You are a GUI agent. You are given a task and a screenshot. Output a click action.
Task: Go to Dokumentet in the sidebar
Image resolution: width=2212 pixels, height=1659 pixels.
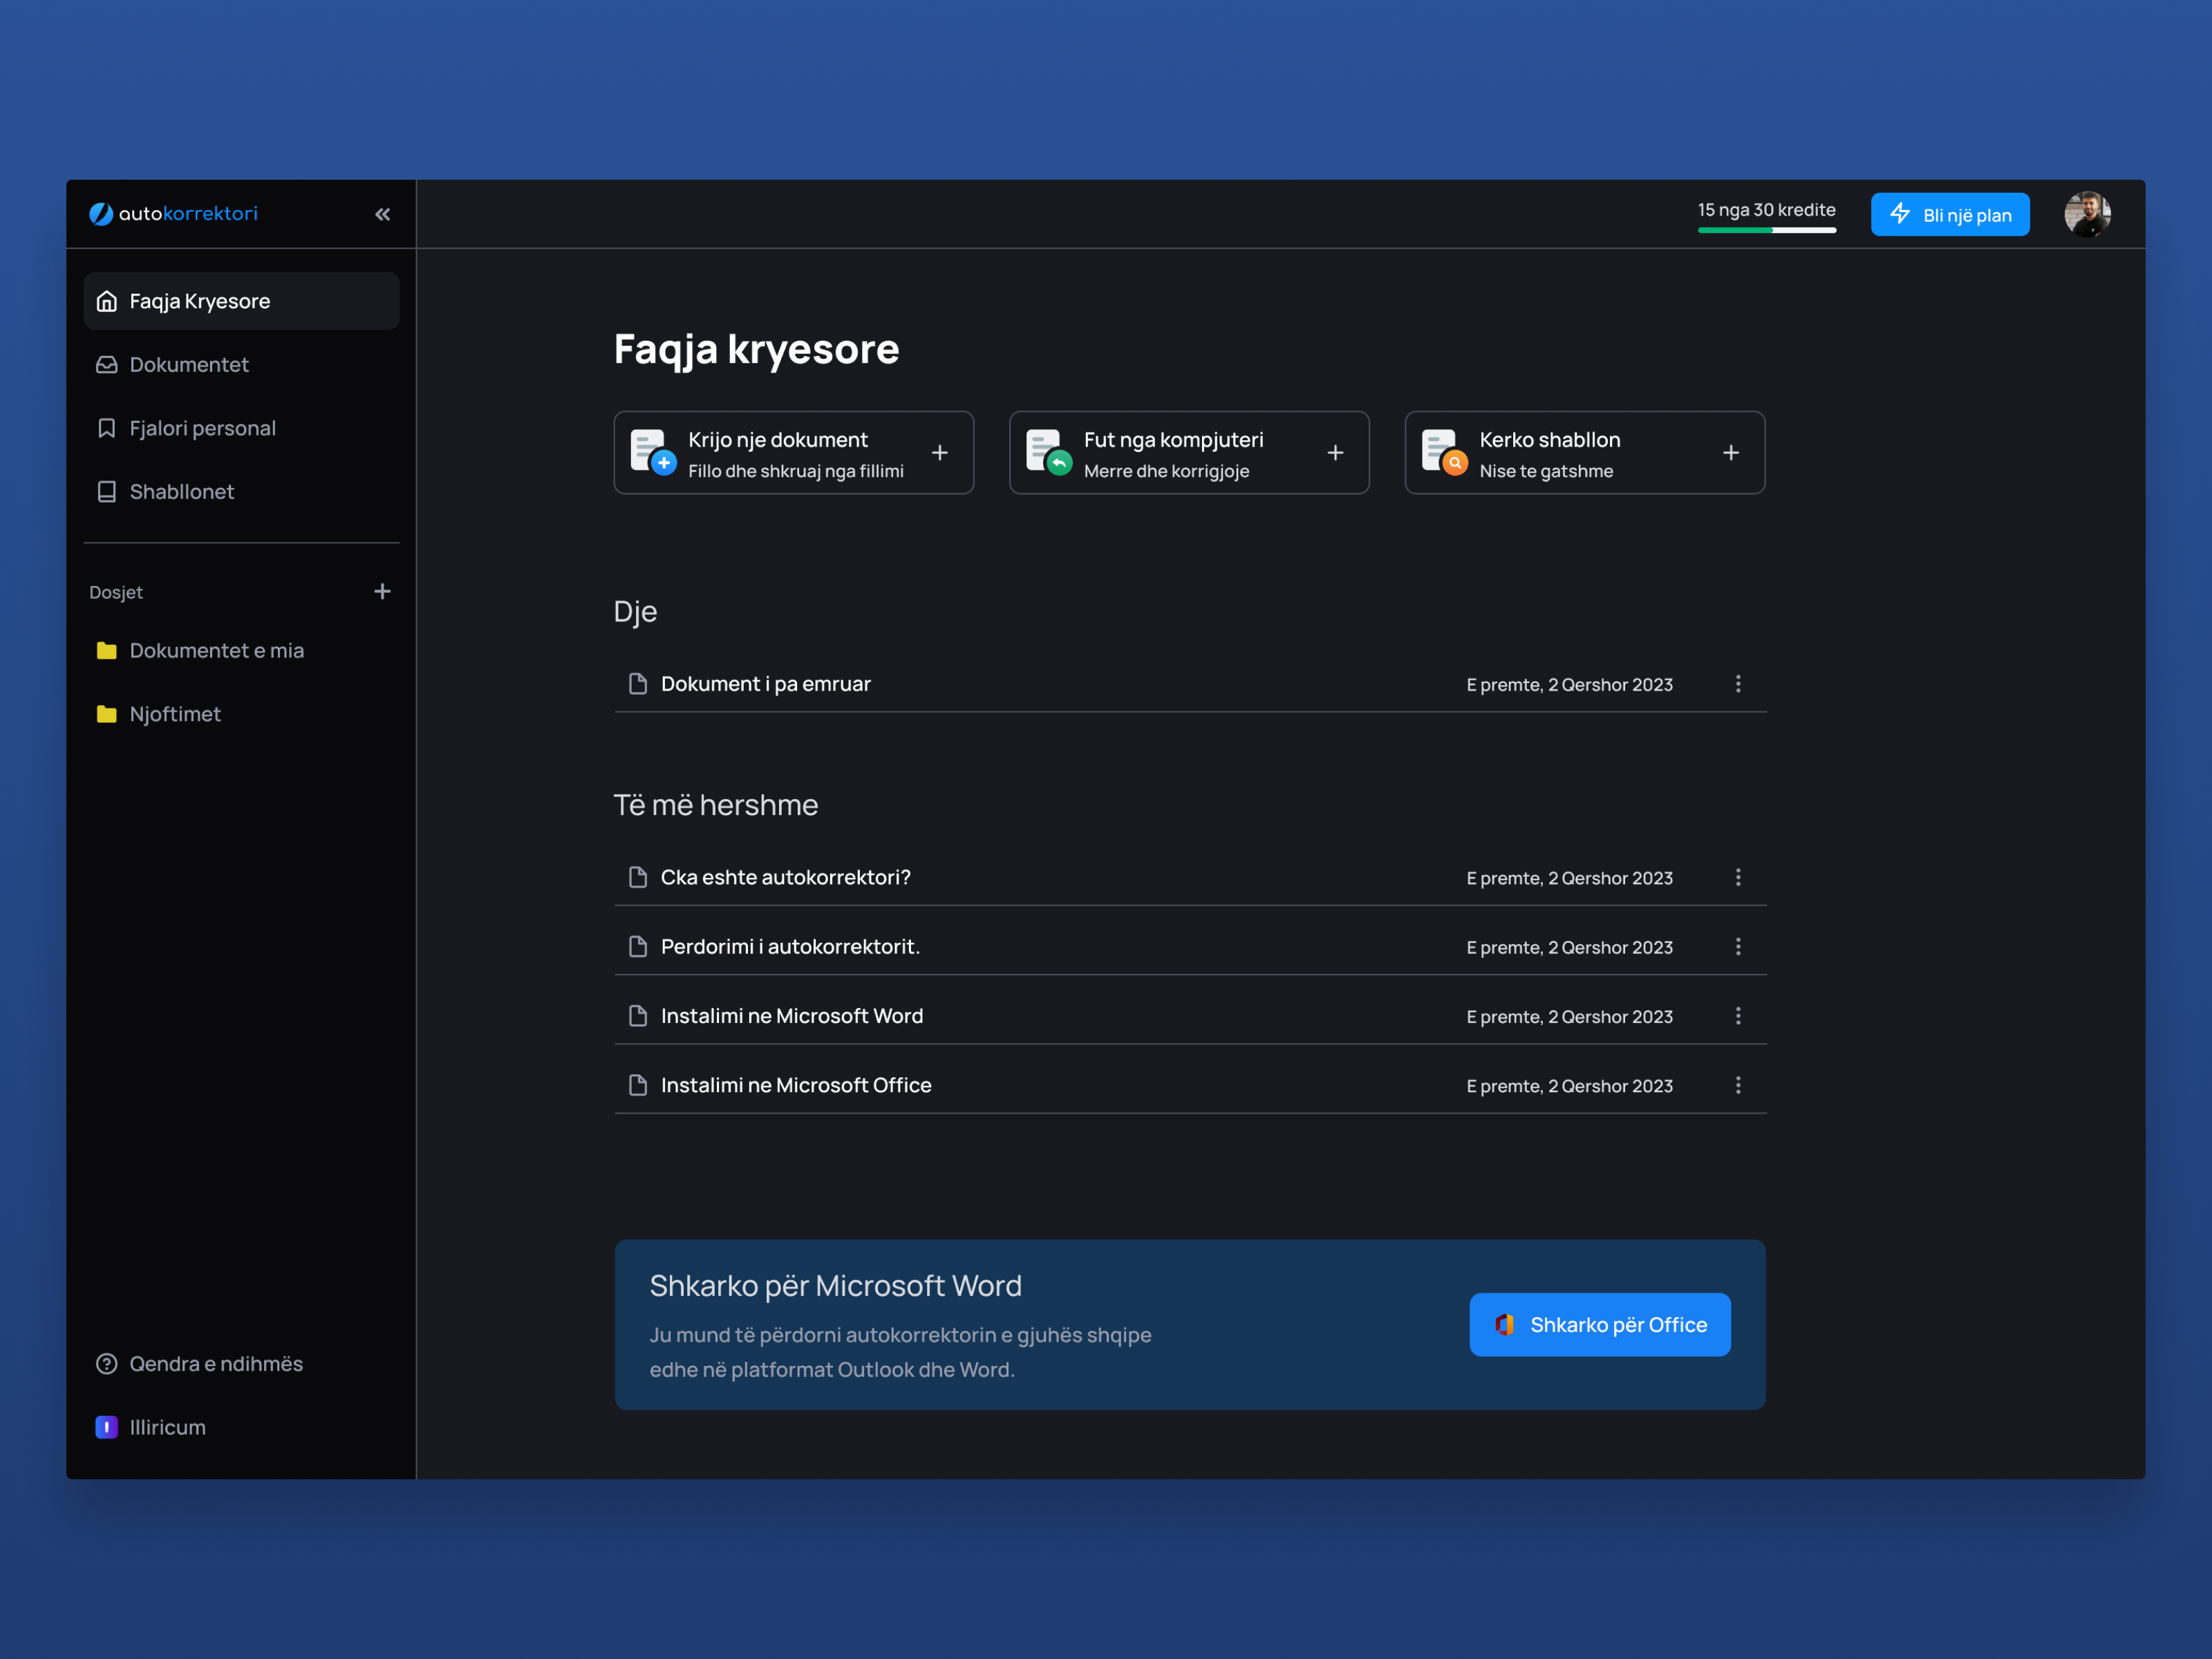189,365
